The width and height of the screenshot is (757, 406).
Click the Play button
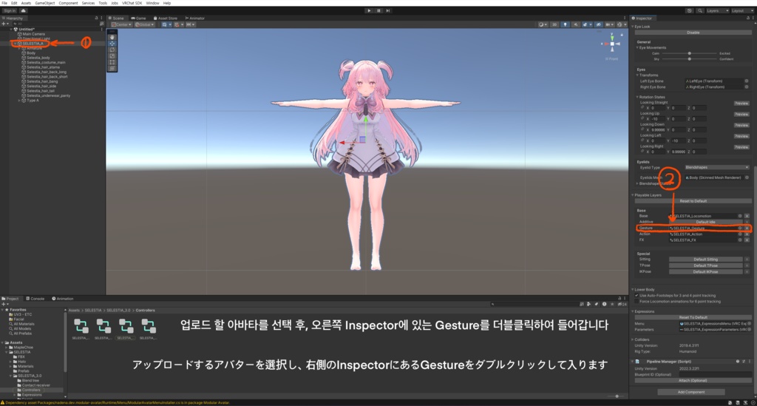tap(370, 10)
